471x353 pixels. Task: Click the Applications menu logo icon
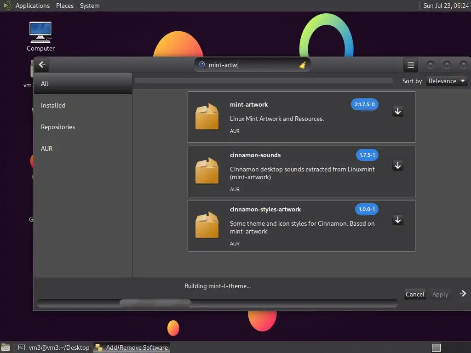[7, 6]
